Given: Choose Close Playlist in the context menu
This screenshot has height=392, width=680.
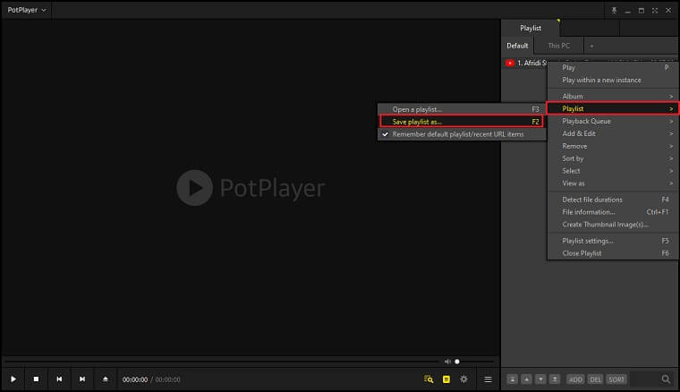Looking at the screenshot, I should point(613,253).
